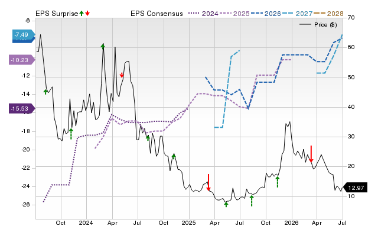378x226 pixels.
Task: Select the EPS Surprise legend label
Action: coord(57,14)
